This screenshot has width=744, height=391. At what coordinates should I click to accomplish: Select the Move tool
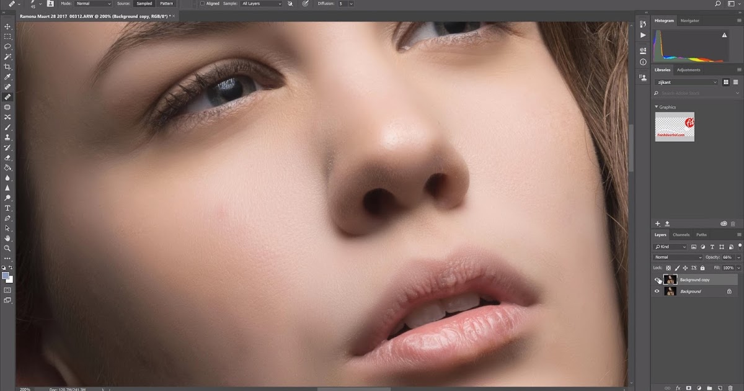[x=7, y=27]
